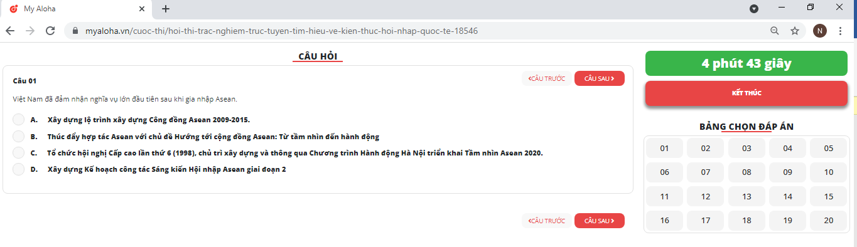Image resolution: width=857 pixels, height=247 pixels.
Task: Open the tab search dropdown circle
Action: pyautogui.click(x=754, y=9)
